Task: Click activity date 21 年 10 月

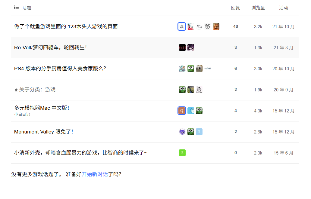Action: click(284, 27)
